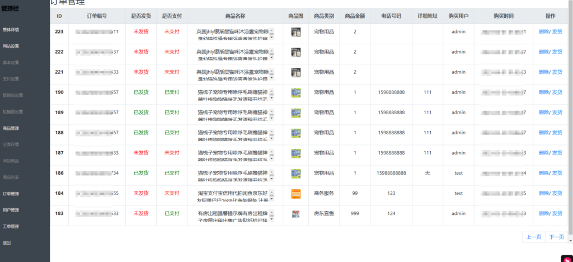Screen dimensions: 573x262
Task: Open 整体详情 in the sidebar
Action: pos(11,30)
